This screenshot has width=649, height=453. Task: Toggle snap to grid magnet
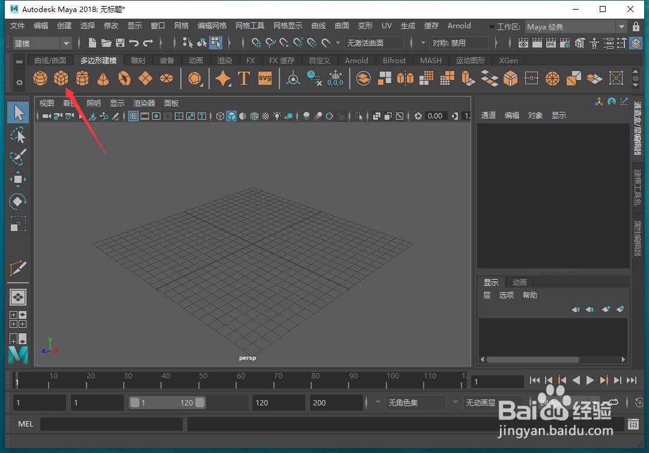pos(257,43)
